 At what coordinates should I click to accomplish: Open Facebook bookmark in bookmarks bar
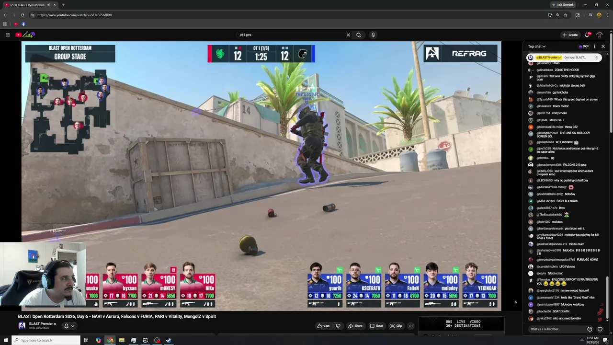click(23, 24)
